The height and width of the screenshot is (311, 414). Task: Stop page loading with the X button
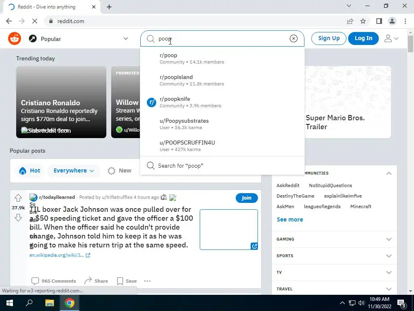[35, 21]
